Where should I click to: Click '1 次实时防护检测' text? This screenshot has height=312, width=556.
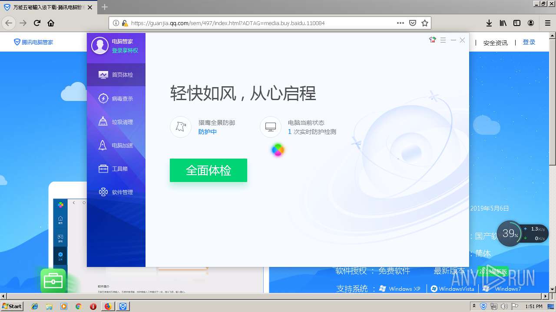[x=312, y=132]
